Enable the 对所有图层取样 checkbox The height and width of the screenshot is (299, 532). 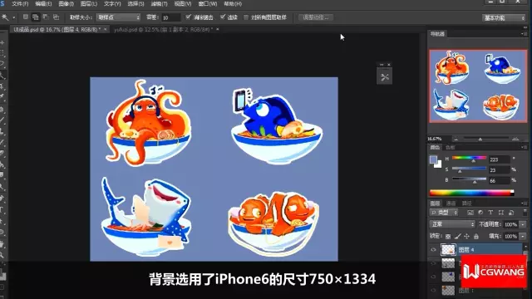[246, 17]
